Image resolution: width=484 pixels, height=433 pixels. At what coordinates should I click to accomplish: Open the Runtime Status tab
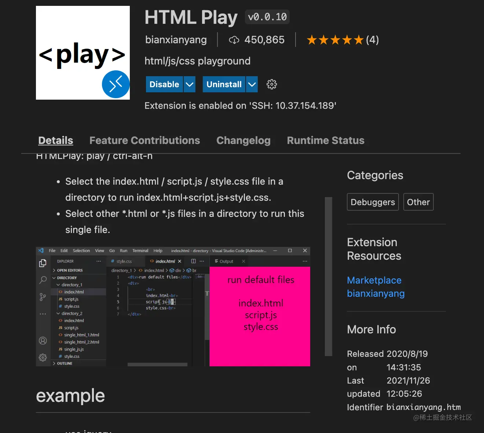click(x=326, y=140)
